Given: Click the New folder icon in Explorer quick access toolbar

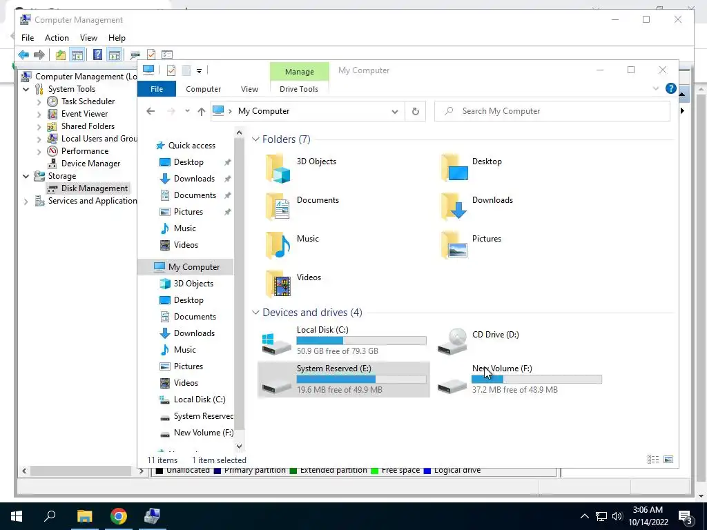Looking at the screenshot, I should [186, 70].
